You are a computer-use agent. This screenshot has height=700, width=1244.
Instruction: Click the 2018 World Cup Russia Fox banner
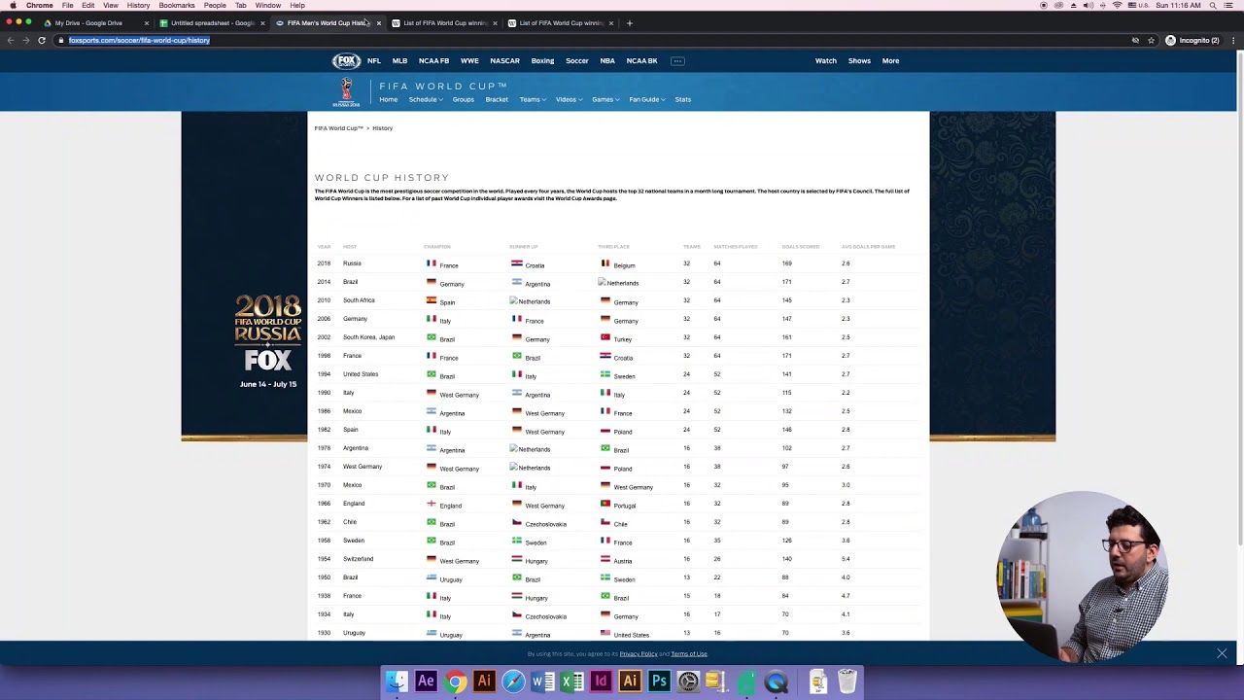click(267, 342)
